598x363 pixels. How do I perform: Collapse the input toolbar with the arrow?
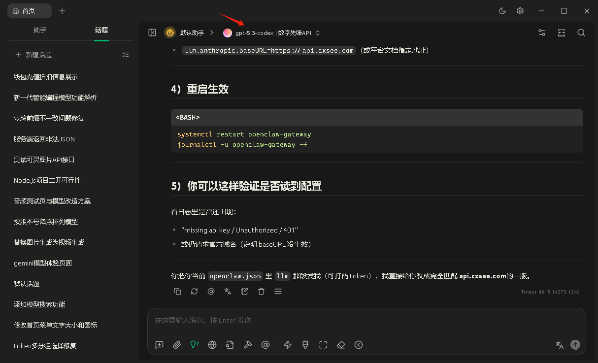(x=359, y=345)
